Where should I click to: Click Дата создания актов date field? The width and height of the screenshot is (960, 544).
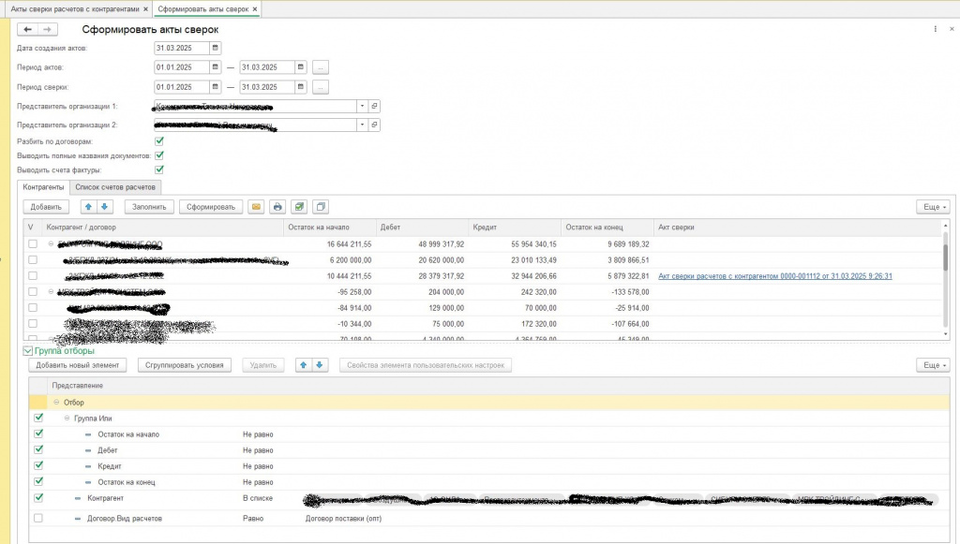point(181,48)
